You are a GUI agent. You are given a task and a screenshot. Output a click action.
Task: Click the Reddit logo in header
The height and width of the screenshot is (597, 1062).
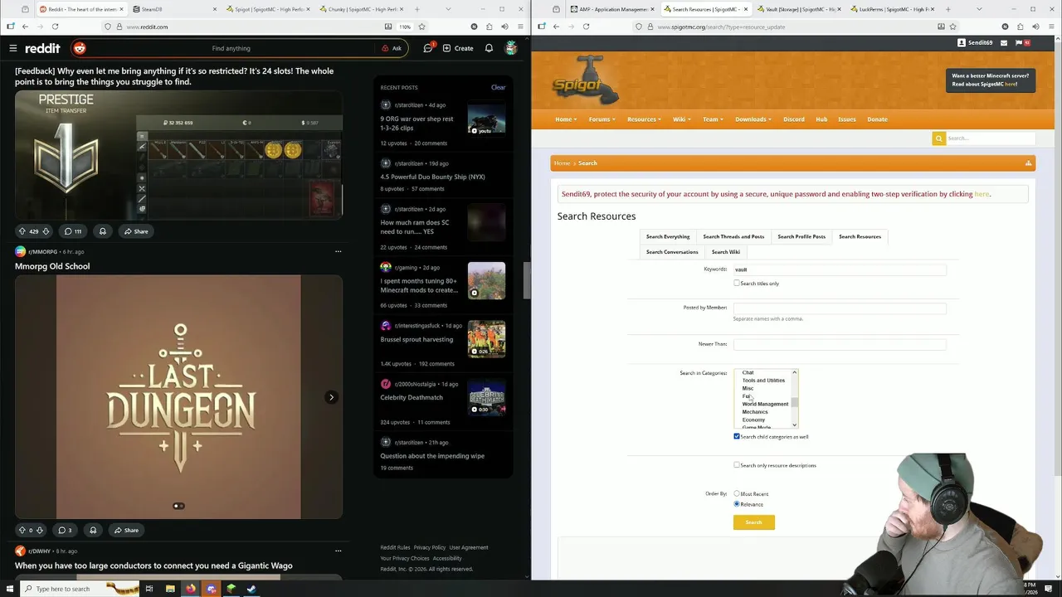point(42,48)
